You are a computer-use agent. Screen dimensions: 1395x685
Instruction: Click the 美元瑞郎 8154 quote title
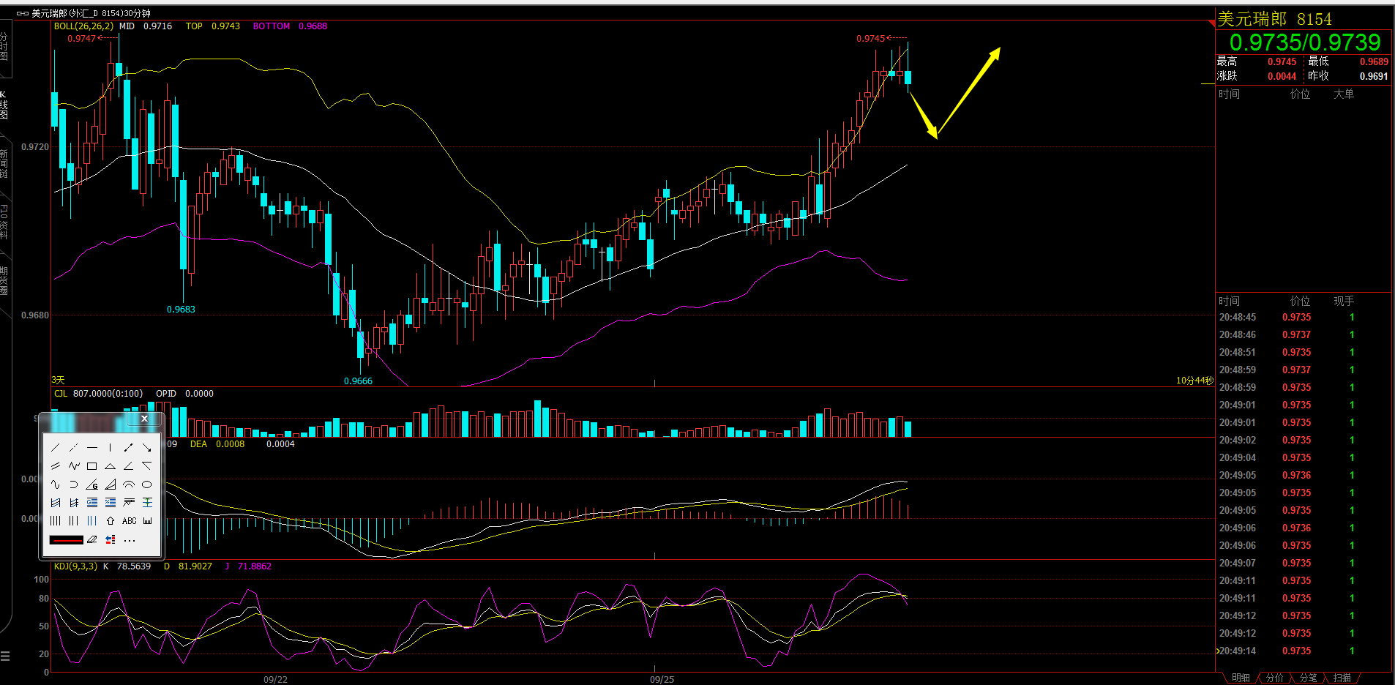point(1274,19)
